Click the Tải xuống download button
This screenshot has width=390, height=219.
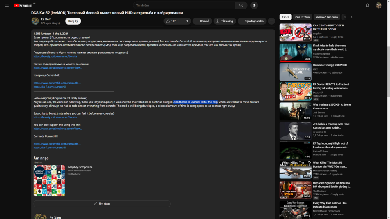click(225, 21)
